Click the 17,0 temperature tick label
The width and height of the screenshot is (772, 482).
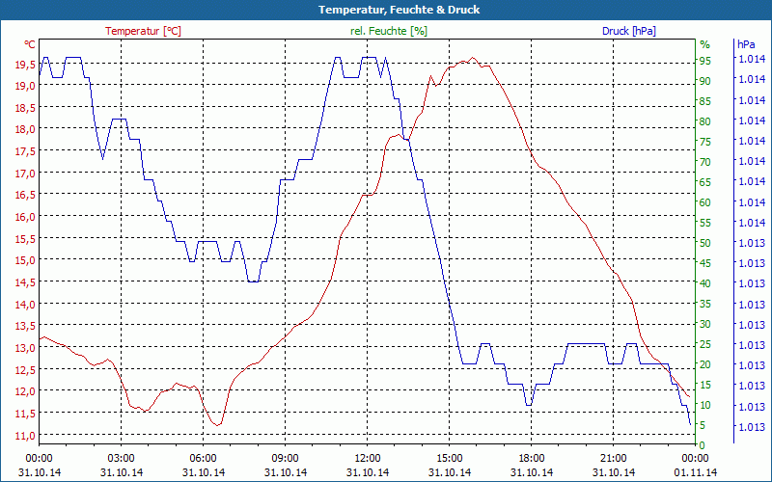point(25,174)
